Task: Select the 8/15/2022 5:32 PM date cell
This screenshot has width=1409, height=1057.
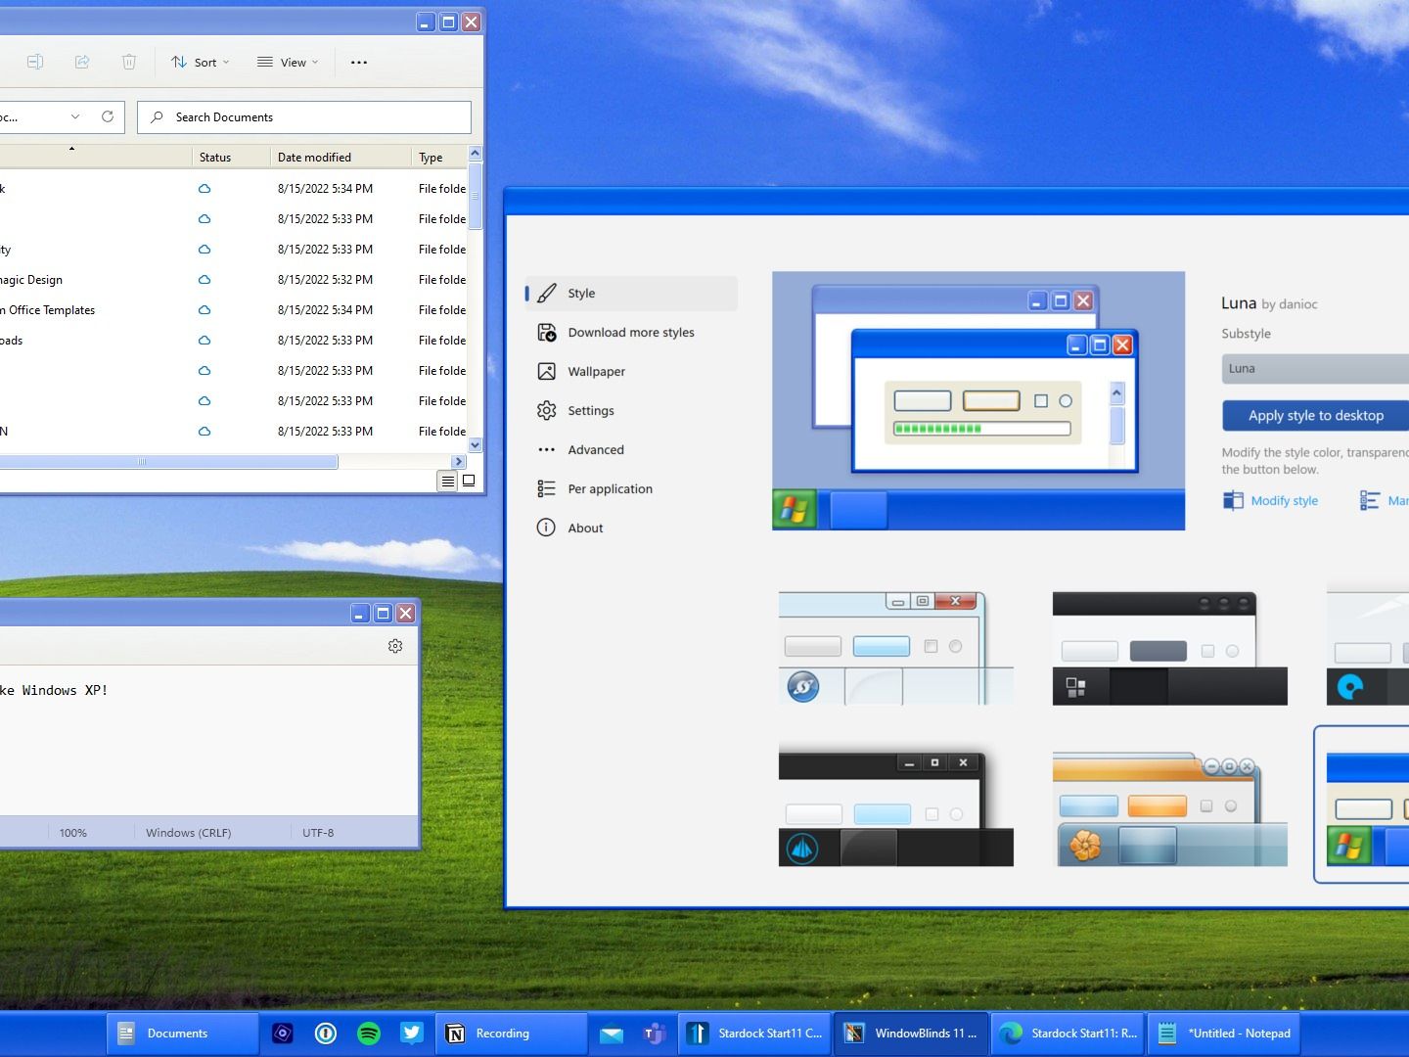Action: click(325, 280)
